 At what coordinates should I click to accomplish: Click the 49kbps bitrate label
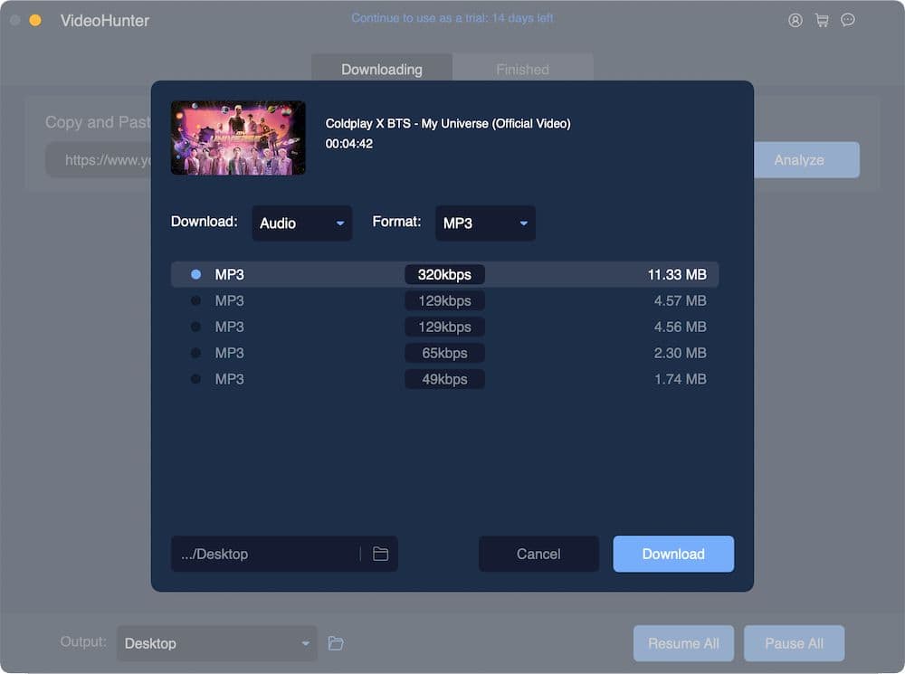[x=444, y=379]
